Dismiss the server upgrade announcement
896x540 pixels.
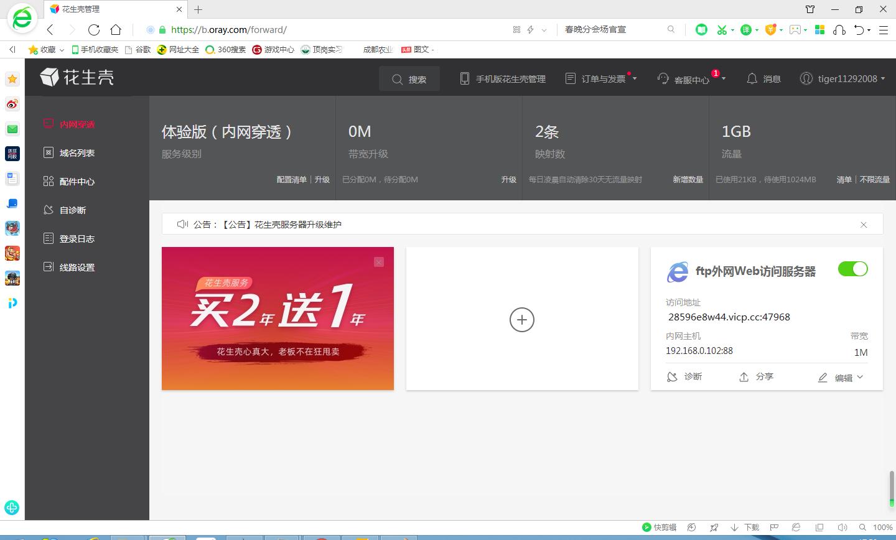click(x=864, y=225)
